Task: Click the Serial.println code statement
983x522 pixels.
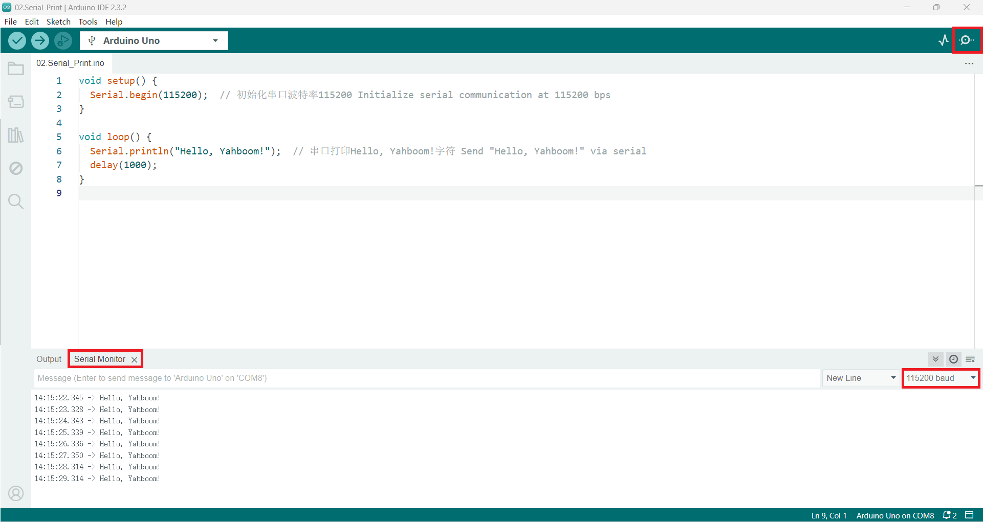Action: coord(185,151)
